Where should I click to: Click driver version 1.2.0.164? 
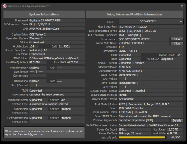coord(125,112)
